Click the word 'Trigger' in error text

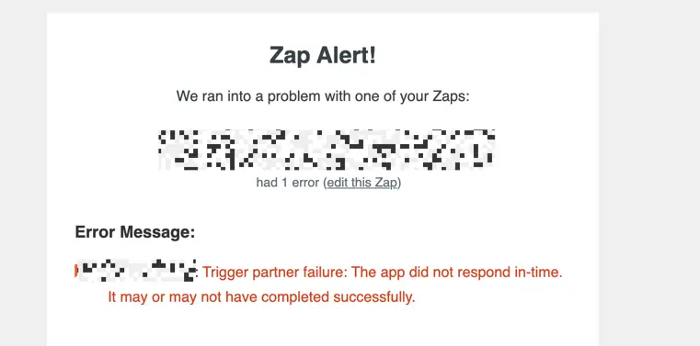pyautogui.click(x=225, y=272)
